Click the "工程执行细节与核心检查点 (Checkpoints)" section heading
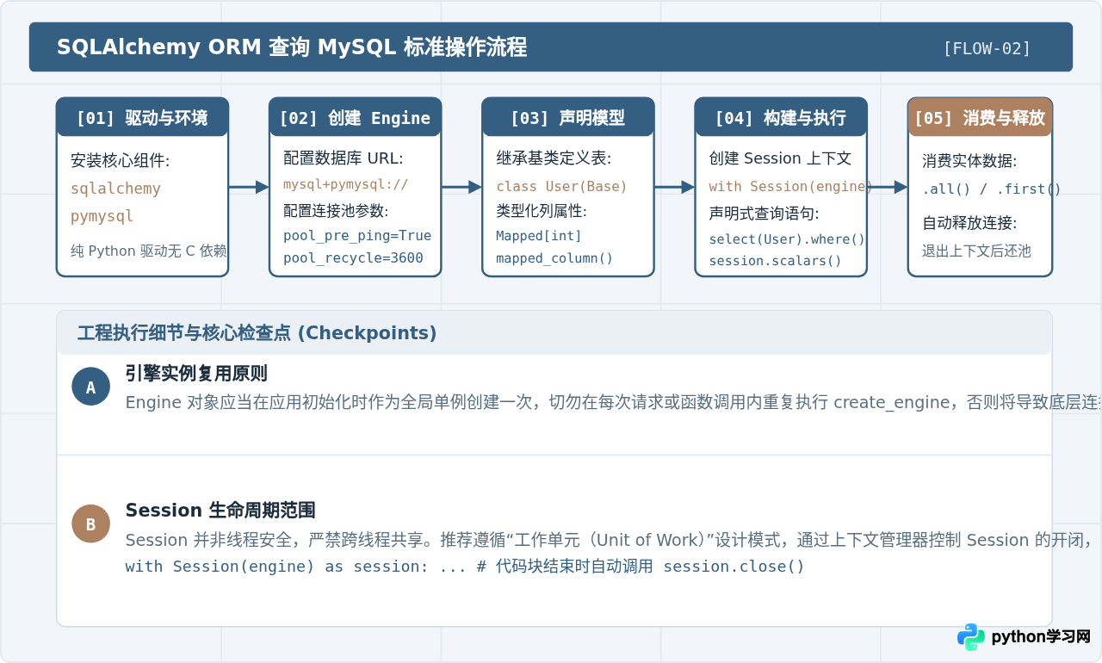Image resolution: width=1102 pixels, height=663 pixels. [x=257, y=333]
